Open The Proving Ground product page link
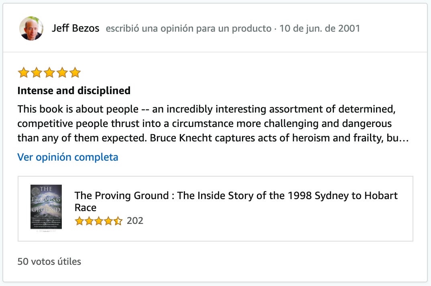Viewport: 431px width, 286px height. coord(236,201)
